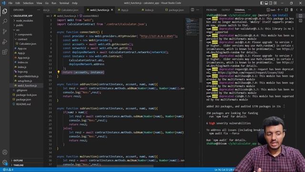Click the split editor icon
305x172 pixels.
click(193, 10)
